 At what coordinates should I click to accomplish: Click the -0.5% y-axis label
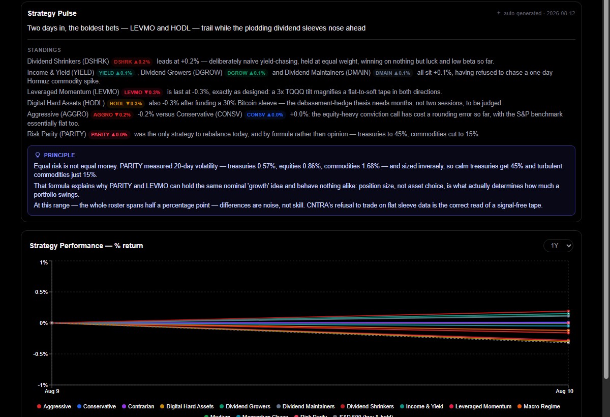pyautogui.click(x=41, y=353)
